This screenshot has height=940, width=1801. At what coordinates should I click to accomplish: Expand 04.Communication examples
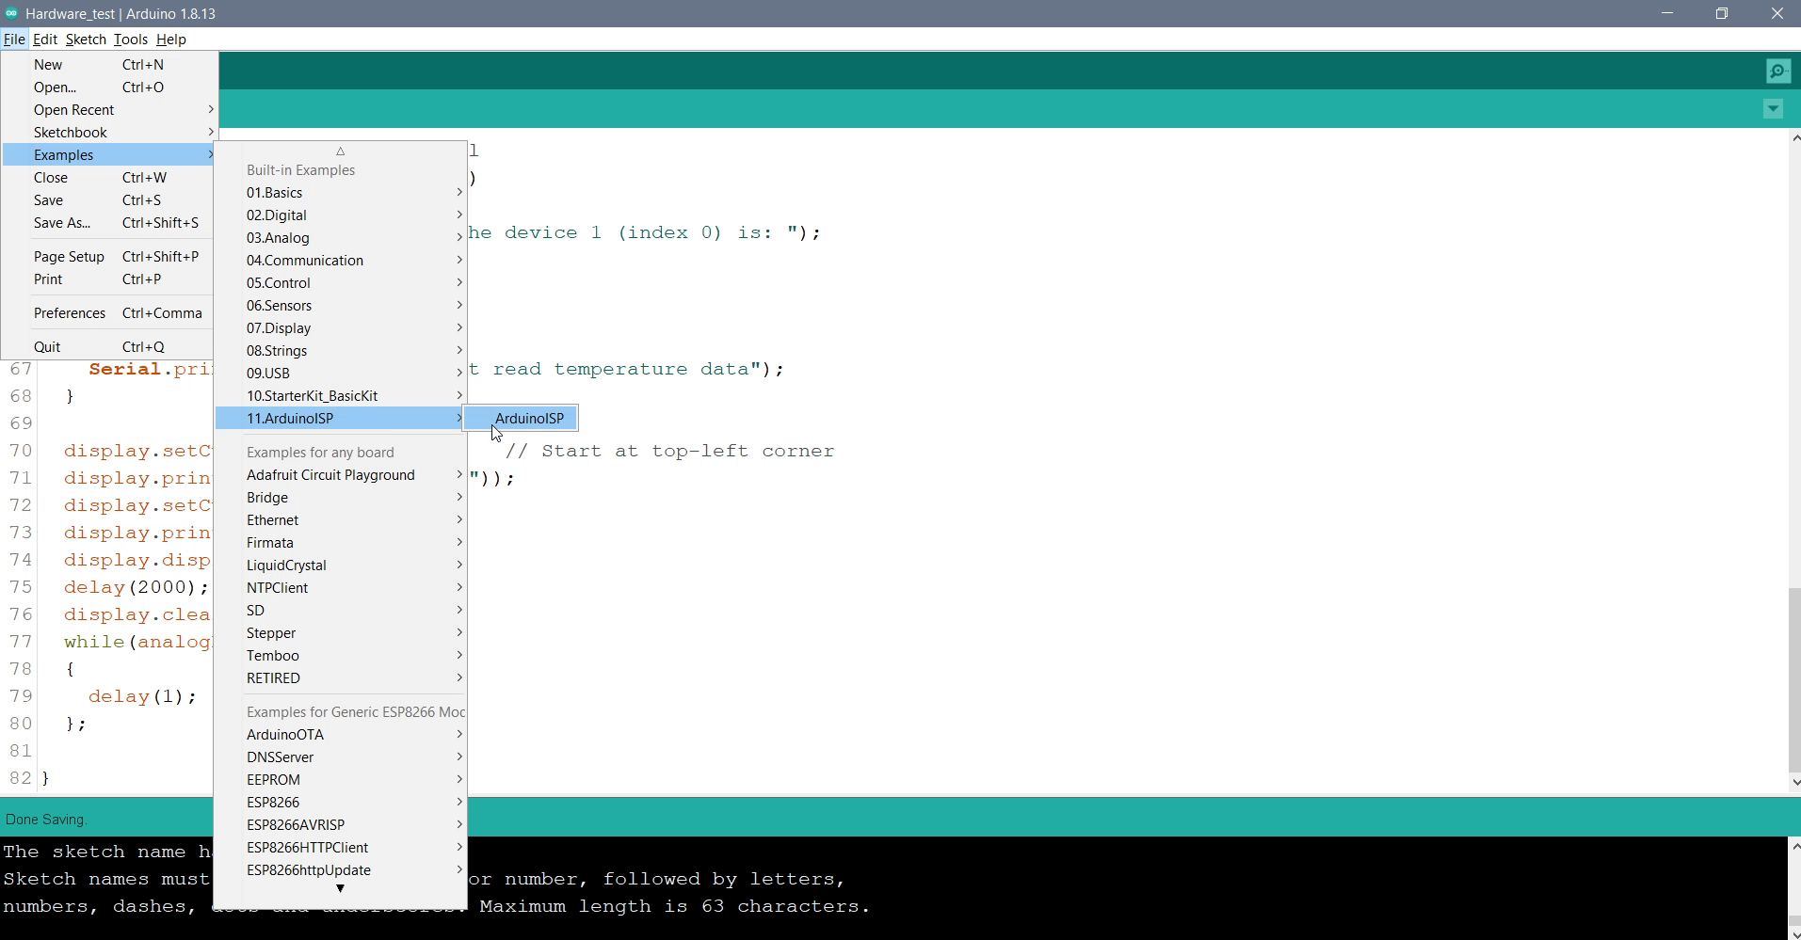341,261
